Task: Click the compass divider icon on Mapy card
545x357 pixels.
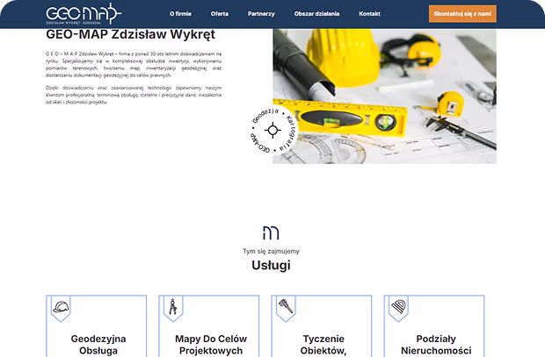Action: [173, 307]
